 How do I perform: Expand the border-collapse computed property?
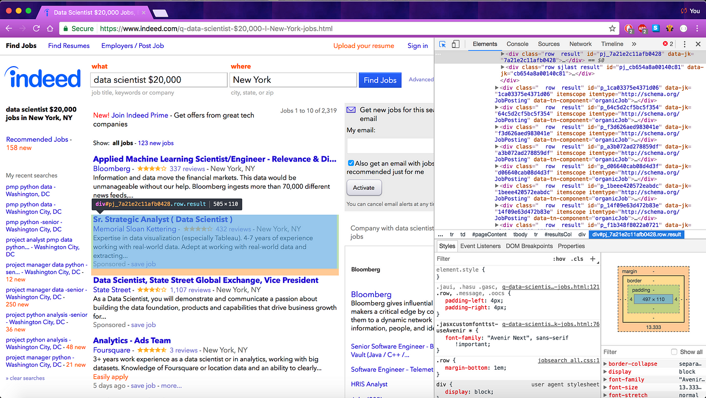pos(606,364)
